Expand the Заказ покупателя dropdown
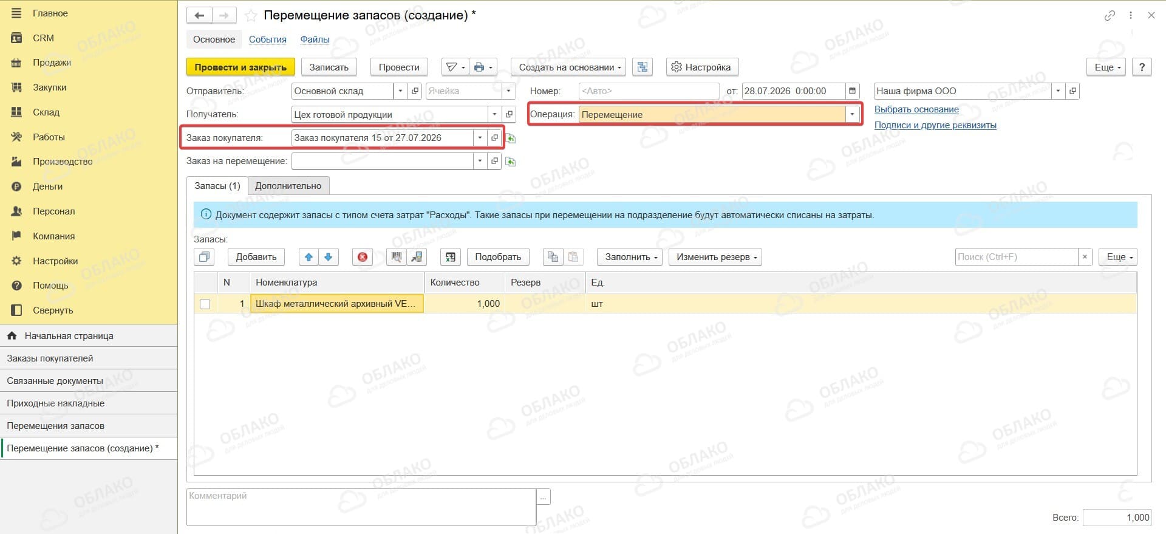The image size is (1166, 534). pos(480,138)
